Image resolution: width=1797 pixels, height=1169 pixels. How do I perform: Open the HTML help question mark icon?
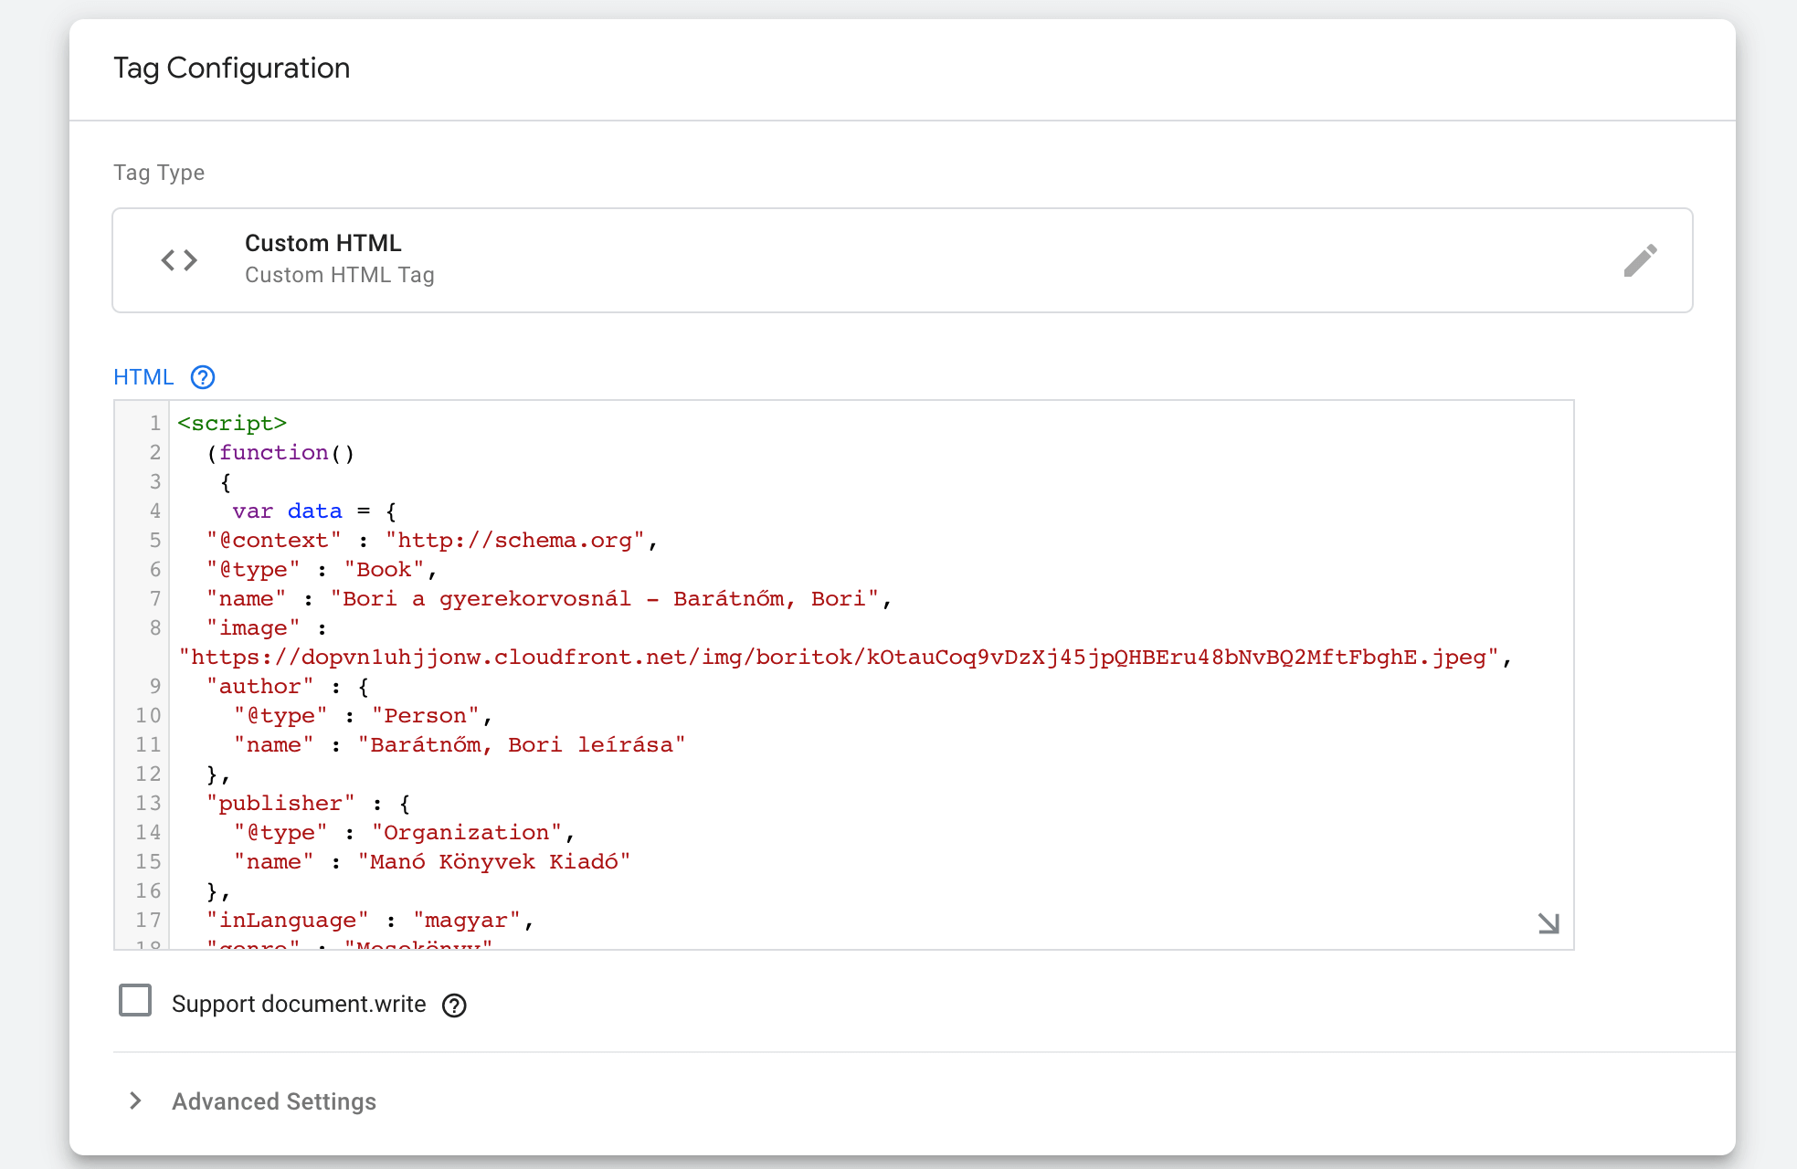203,377
